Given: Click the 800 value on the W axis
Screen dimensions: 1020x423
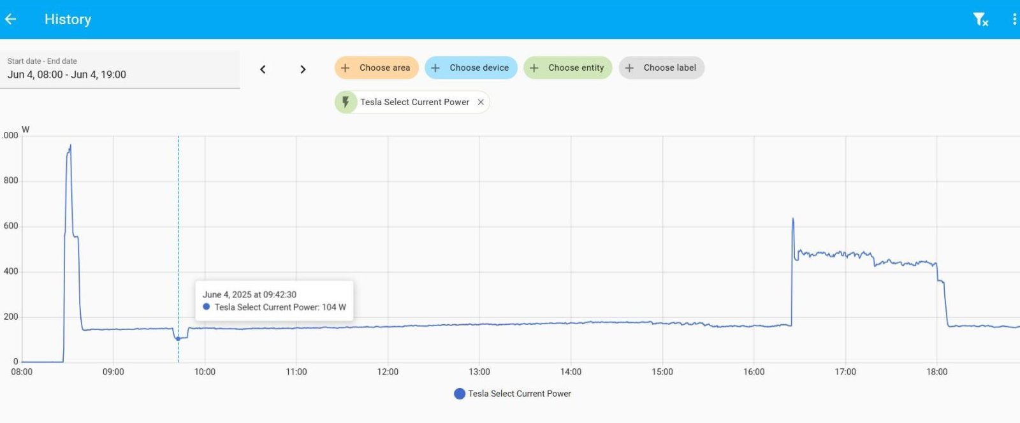Looking at the screenshot, I should (x=11, y=181).
